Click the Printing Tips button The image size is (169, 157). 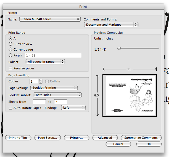click(x=18, y=138)
